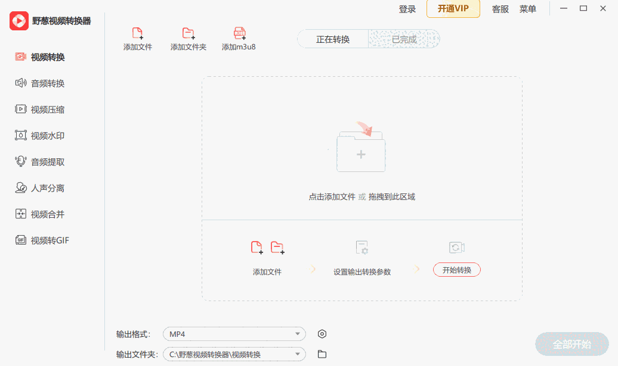Click the Start Conversion (开始转换) button
The height and width of the screenshot is (366, 618).
point(456,270)
